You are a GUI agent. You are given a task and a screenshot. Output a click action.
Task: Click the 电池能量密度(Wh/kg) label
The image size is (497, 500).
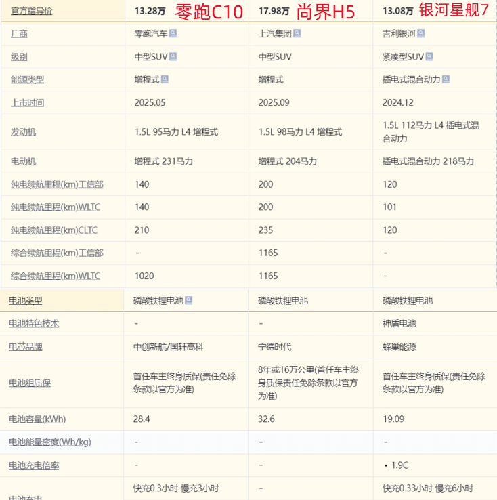[51, 442]
